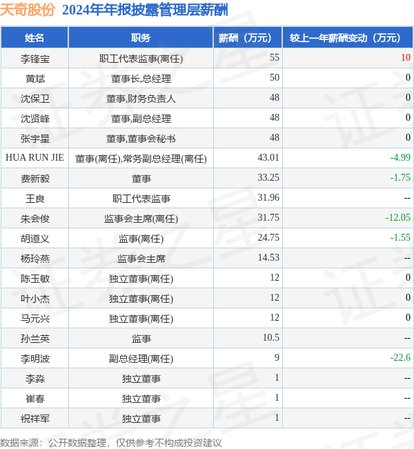Screen dimensions: 414x449
Task: Select the name cell 黄斌
Action: (x=35, y=79)
